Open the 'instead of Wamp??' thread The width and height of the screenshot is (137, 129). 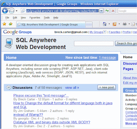click(28, 115)
